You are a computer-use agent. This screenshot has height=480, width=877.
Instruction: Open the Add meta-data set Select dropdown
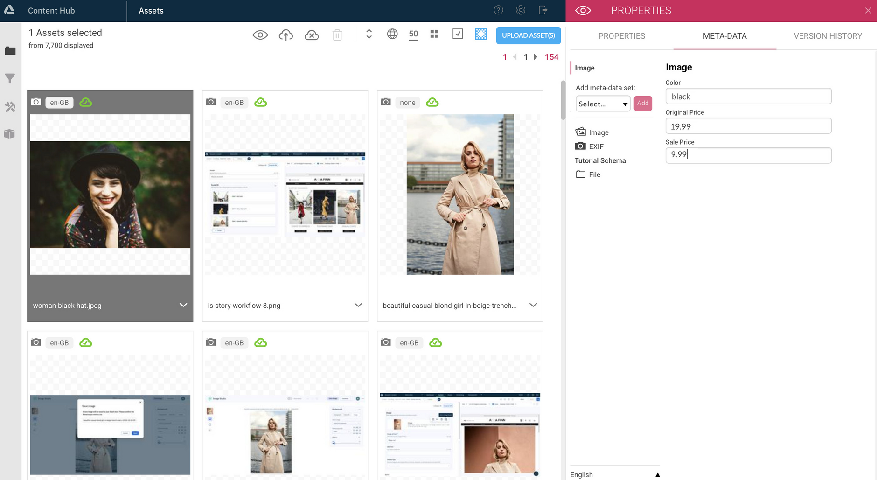[x=603, y=104]
